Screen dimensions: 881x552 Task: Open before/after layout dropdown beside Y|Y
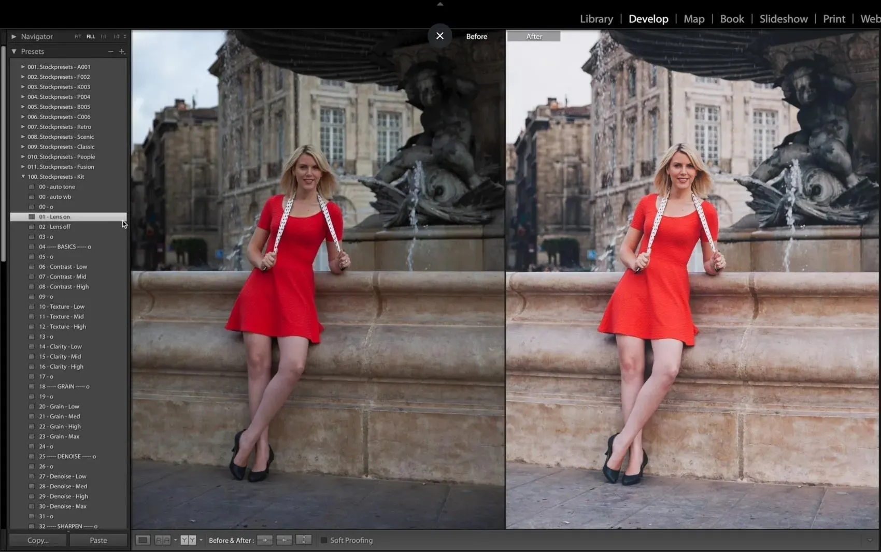(201, 540)
